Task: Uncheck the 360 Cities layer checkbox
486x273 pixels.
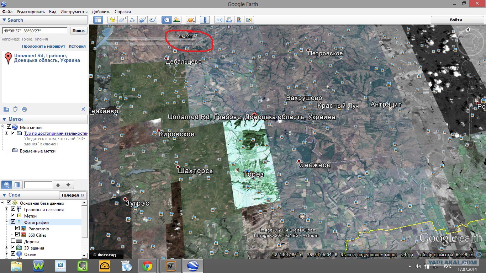Action: tap(17, 235)
